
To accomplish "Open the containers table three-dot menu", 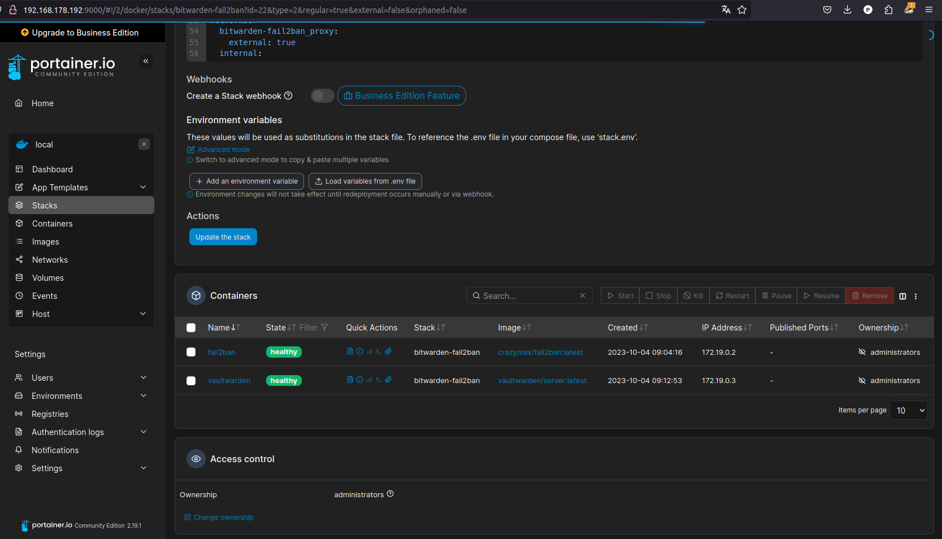I will point(915,296).
